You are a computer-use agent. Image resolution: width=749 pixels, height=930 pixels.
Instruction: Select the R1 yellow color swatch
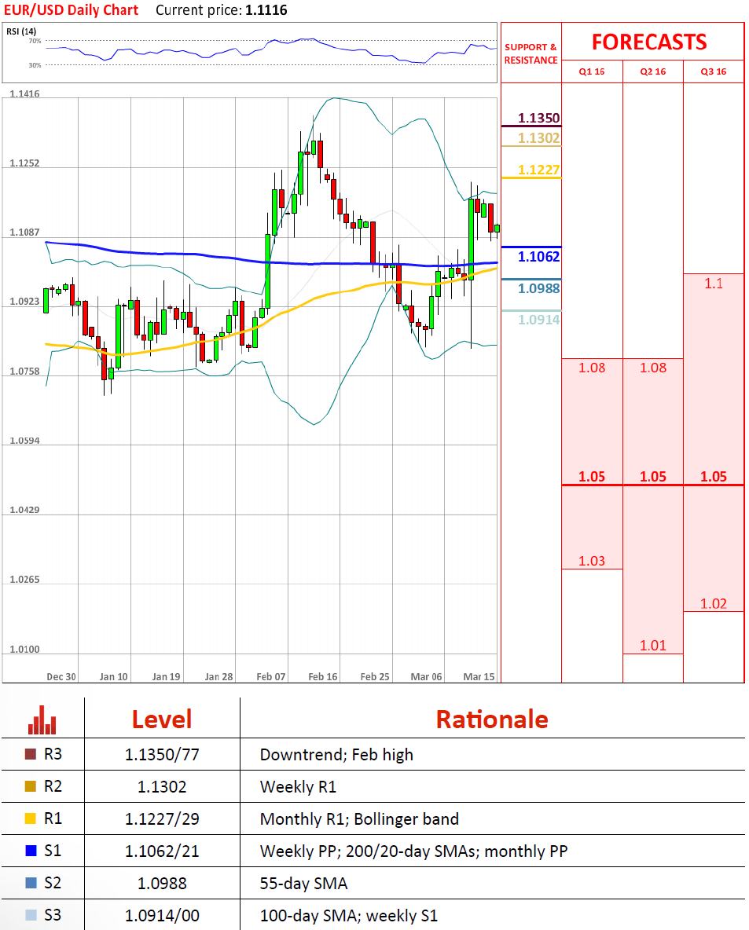[31, 818]
